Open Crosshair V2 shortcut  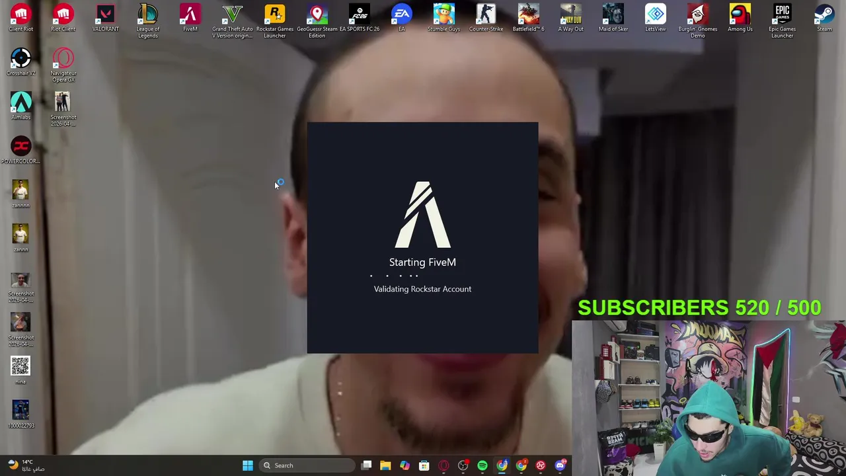20,62
